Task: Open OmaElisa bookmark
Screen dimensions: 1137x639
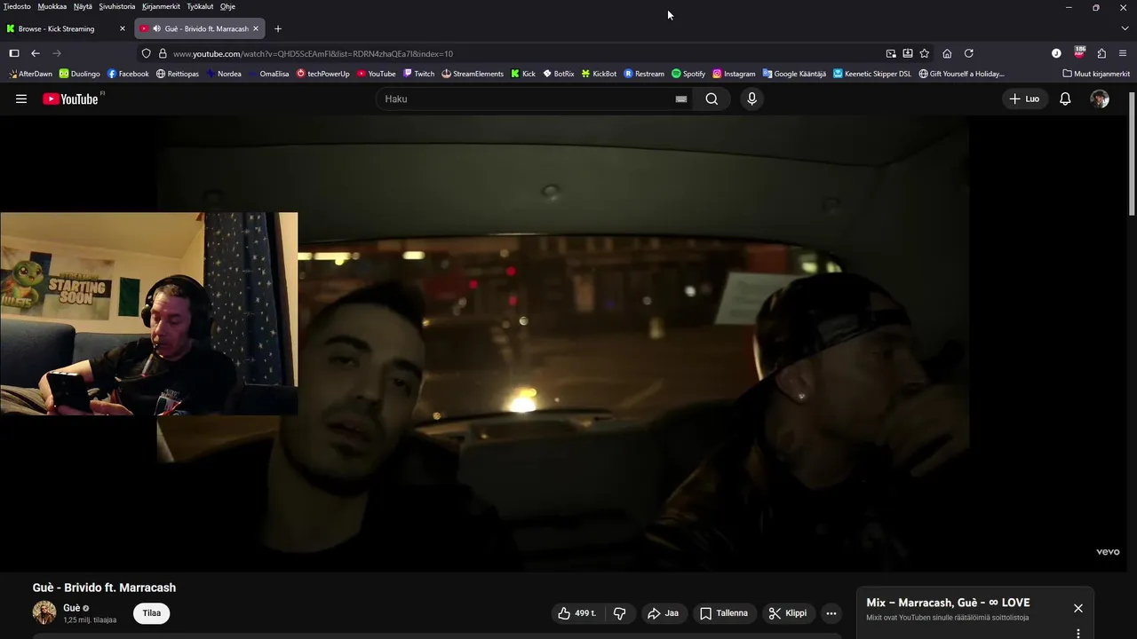Action: pos(269,74)
